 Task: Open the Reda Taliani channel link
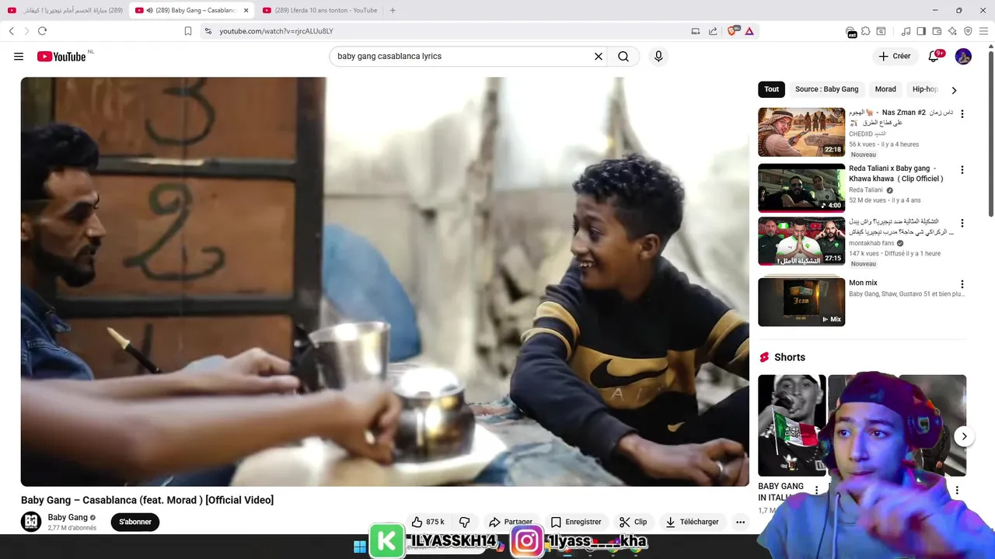(x=866, y=189)
